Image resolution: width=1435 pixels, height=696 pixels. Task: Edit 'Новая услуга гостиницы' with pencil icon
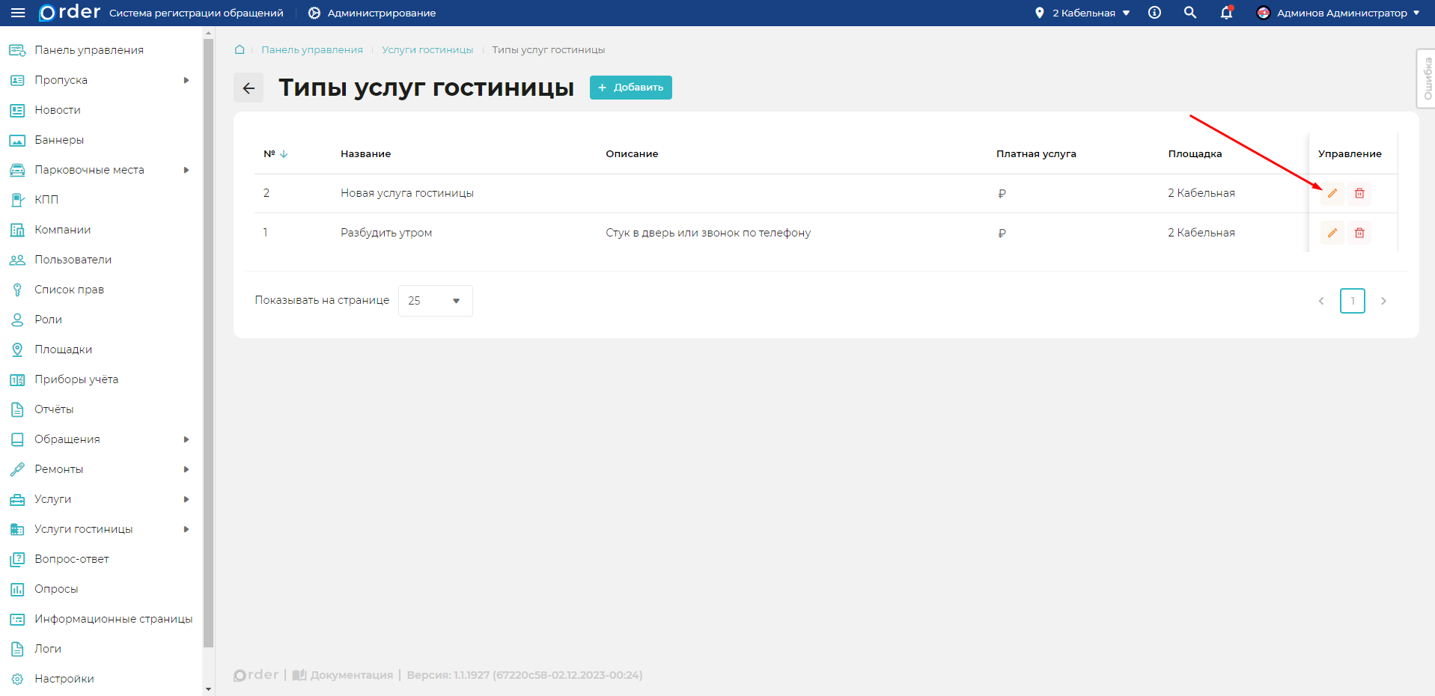coord(1332,193)
